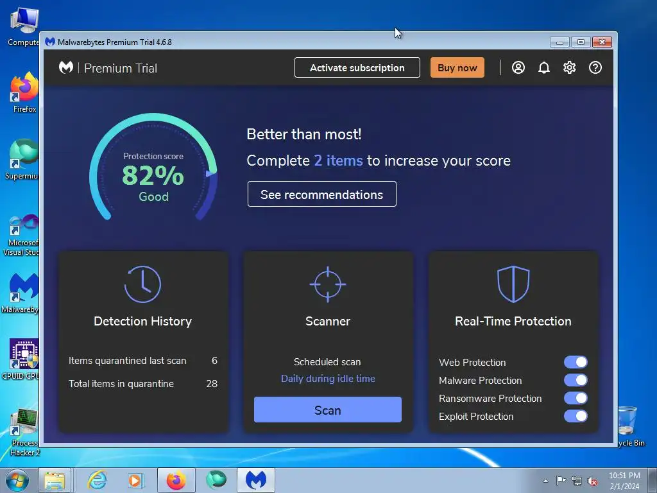Viewport: 657px width, 493px height.
Task: Open Daily during idle time schedule
Action: click(x=328, y=379)
